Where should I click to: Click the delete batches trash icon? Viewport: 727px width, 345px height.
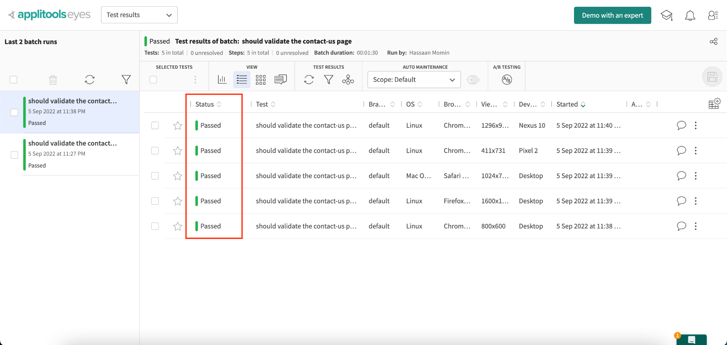point(53,80)
